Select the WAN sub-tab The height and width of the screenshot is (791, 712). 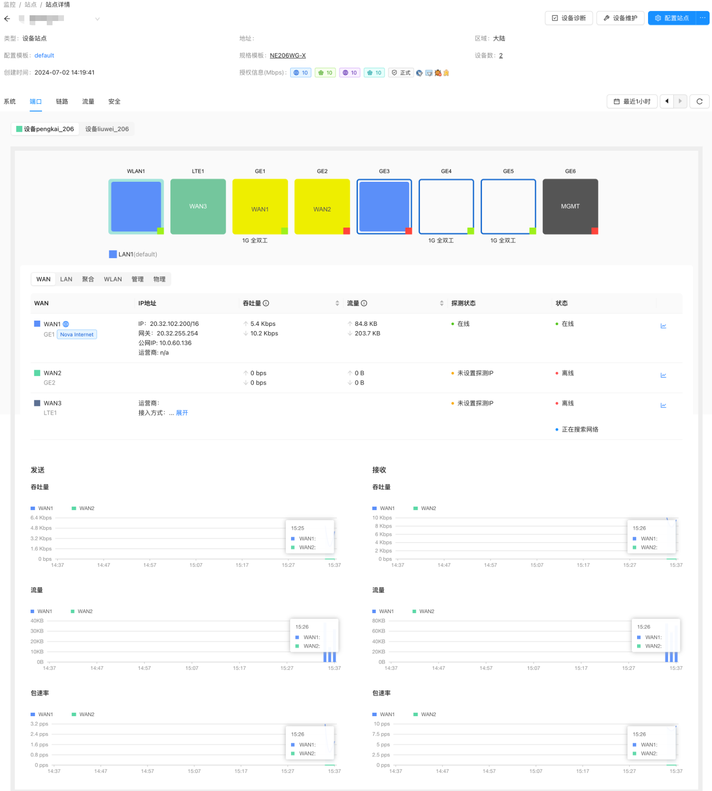pos(43,279)
